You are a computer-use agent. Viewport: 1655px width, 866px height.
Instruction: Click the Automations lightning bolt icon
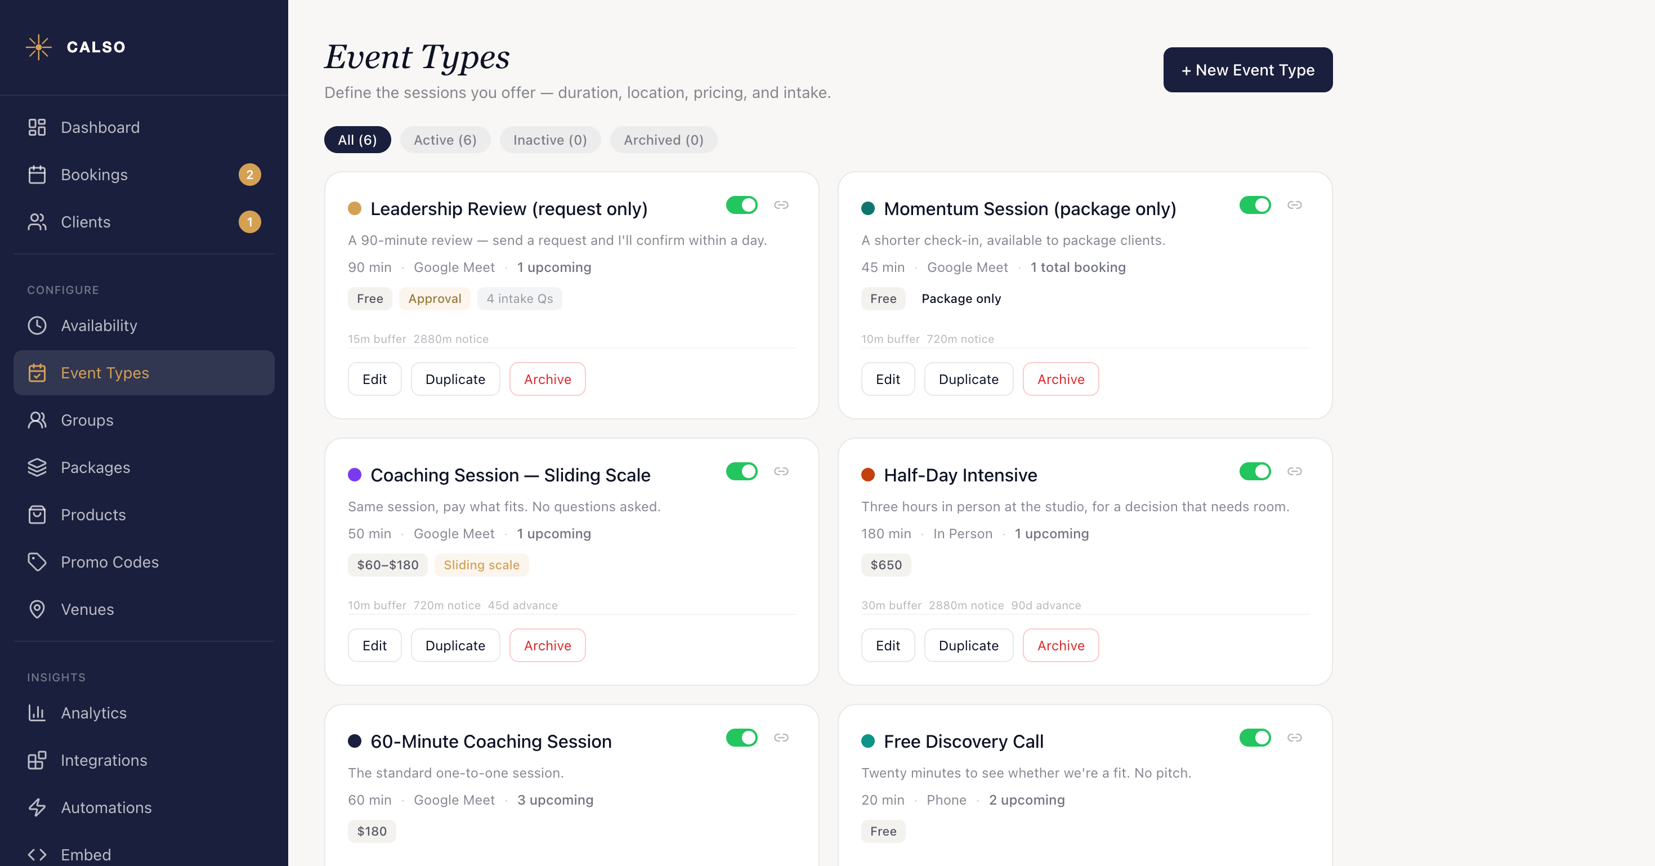(37, 807)
